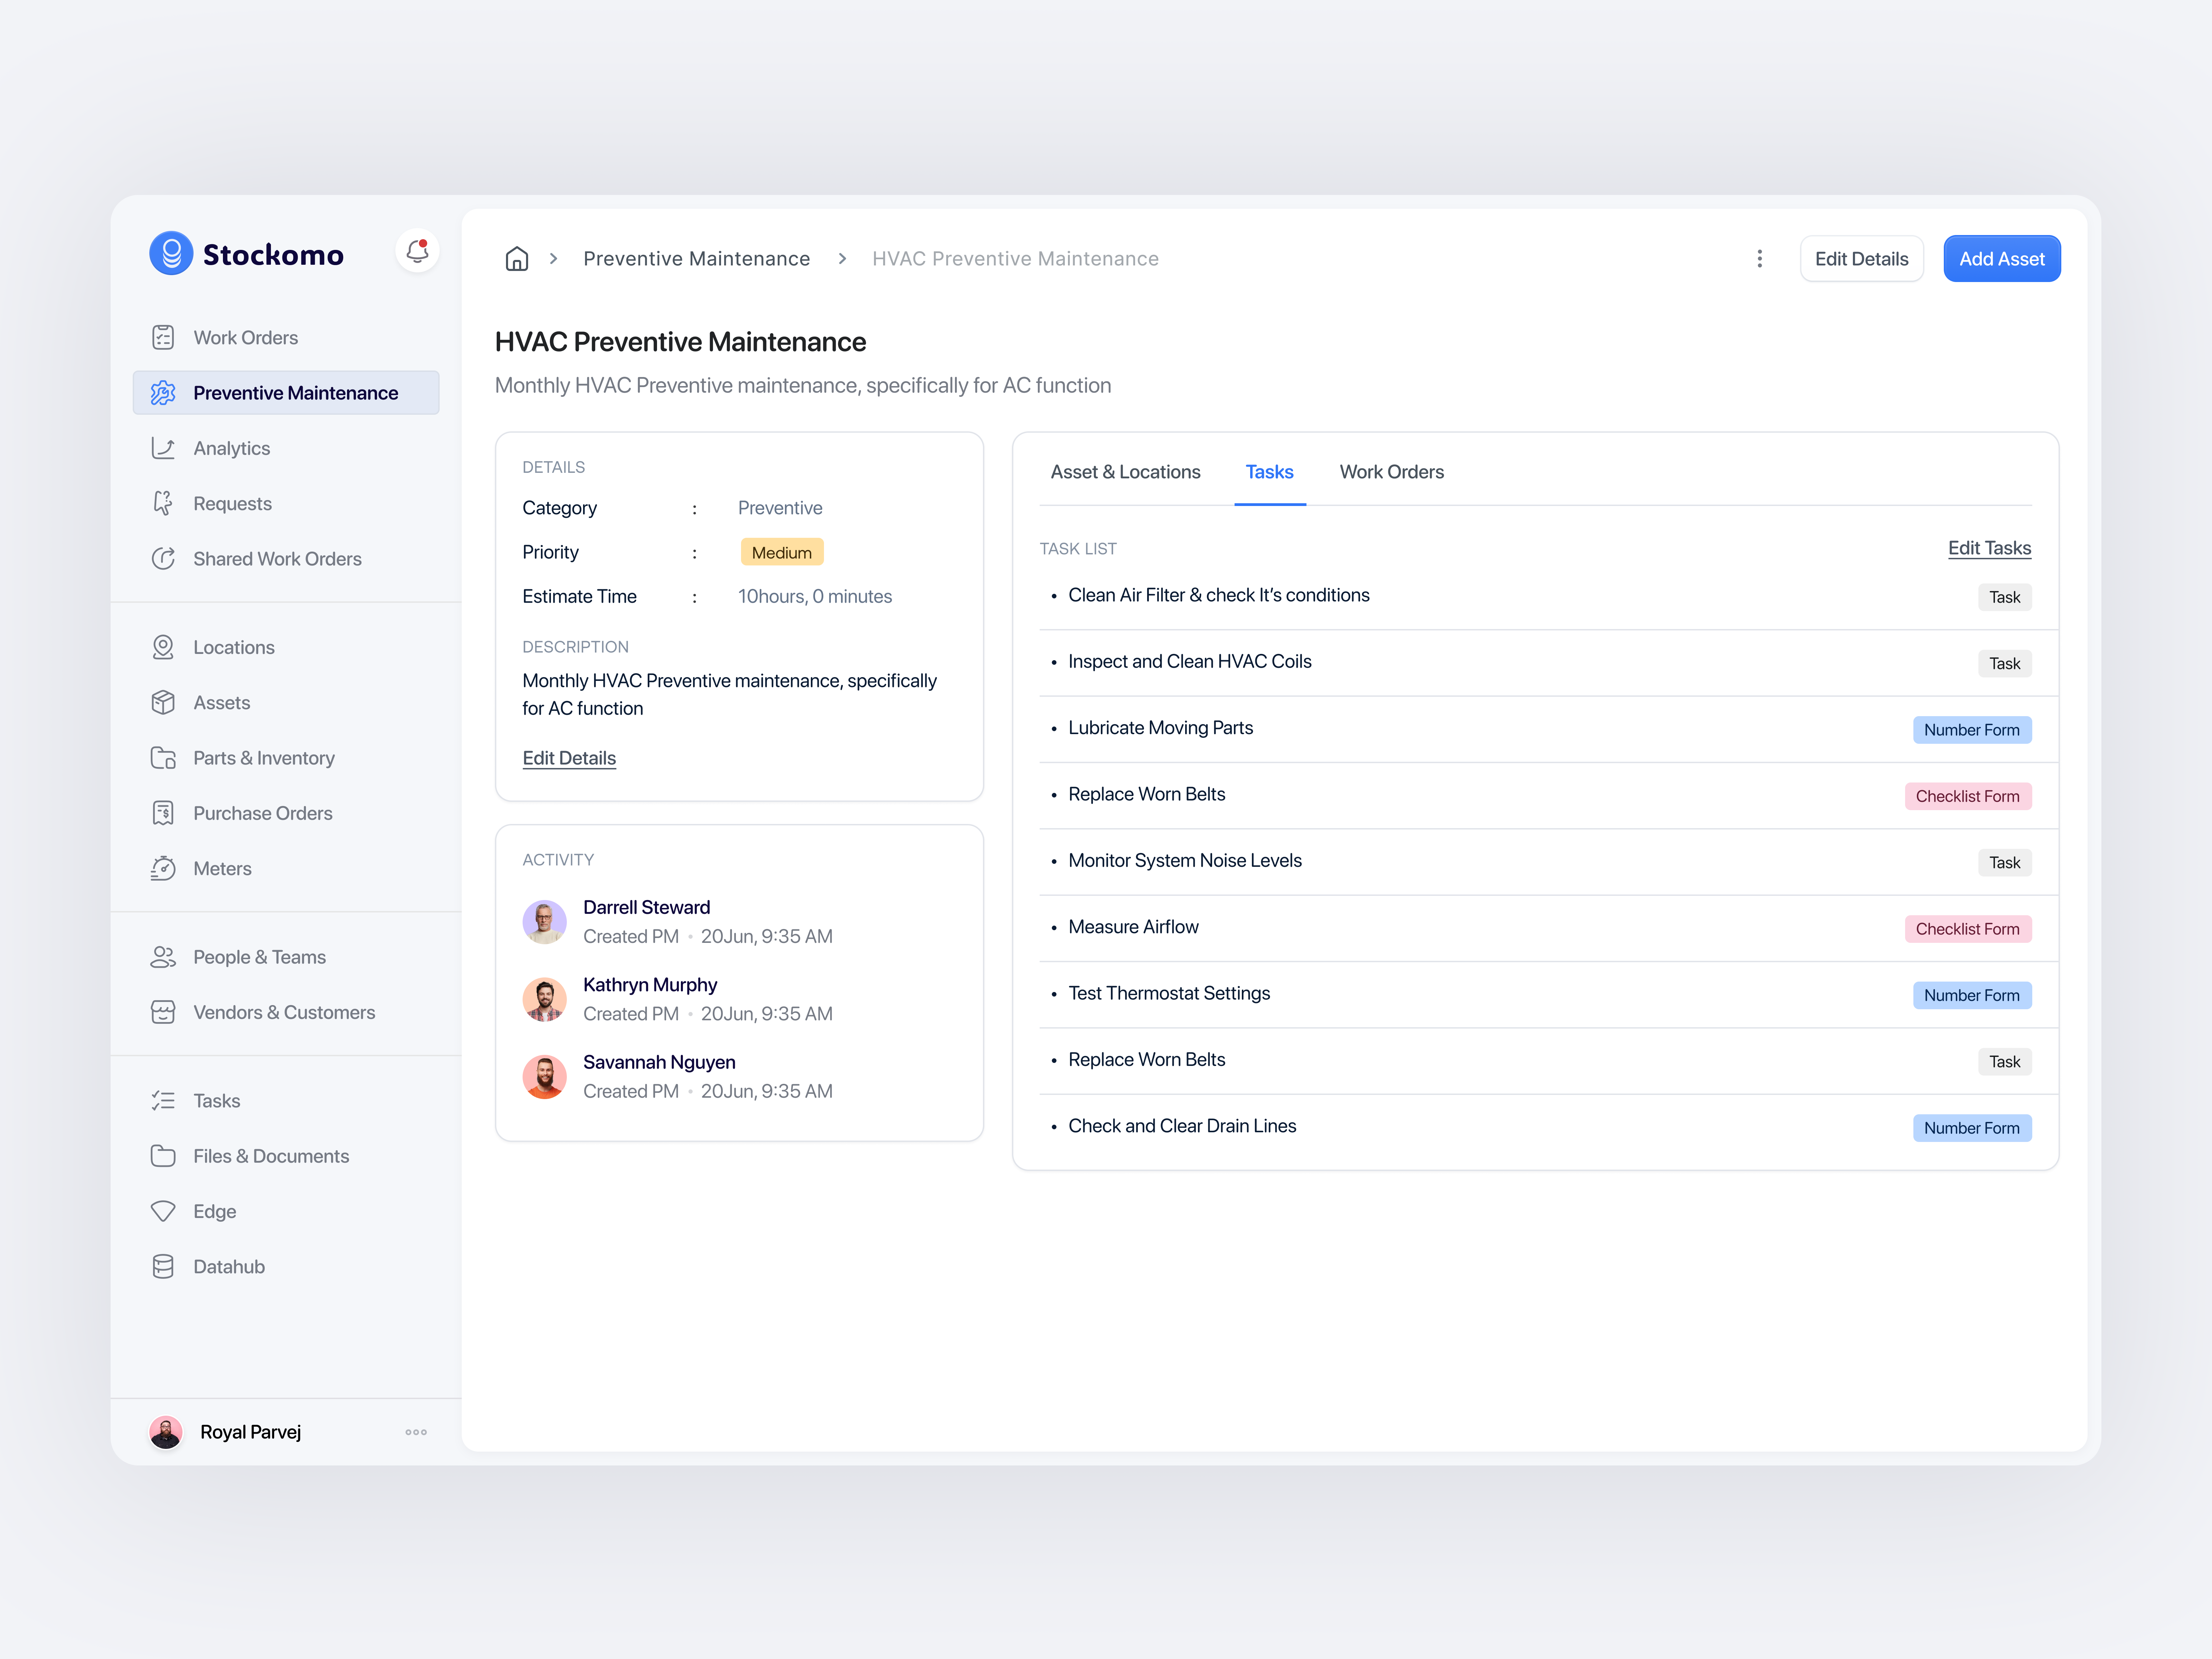The height and width of the screenshot is (1659, 2212).
Task: Click the Parts & Inventory folder icon
Action: (163, 758)
